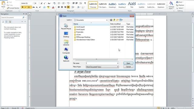The height and width of the screenshot is (109, 194).
Task: Open the Select dropdown in Editing group
Action: click(x=180, y=8)
